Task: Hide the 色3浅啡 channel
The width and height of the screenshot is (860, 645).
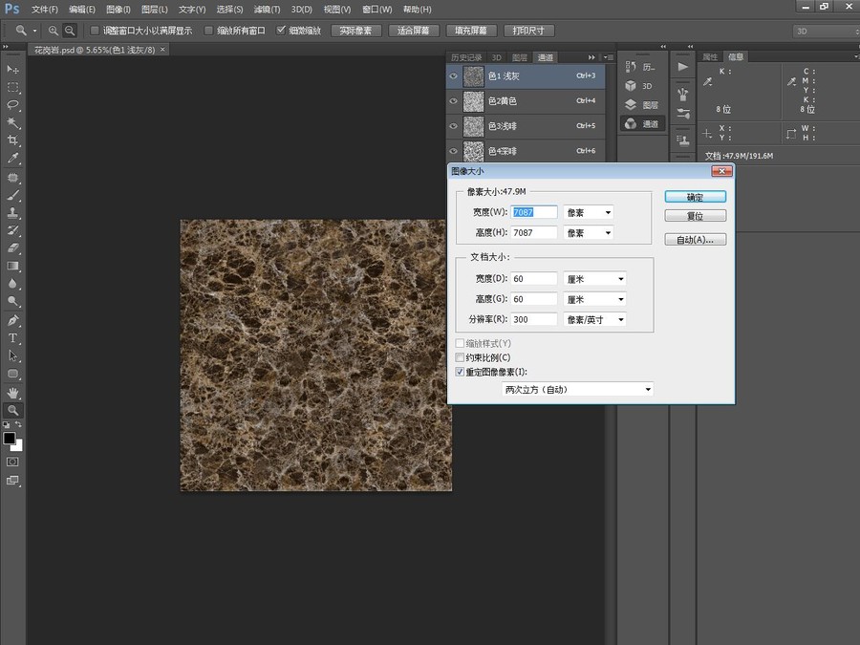Action: [454, 126]
